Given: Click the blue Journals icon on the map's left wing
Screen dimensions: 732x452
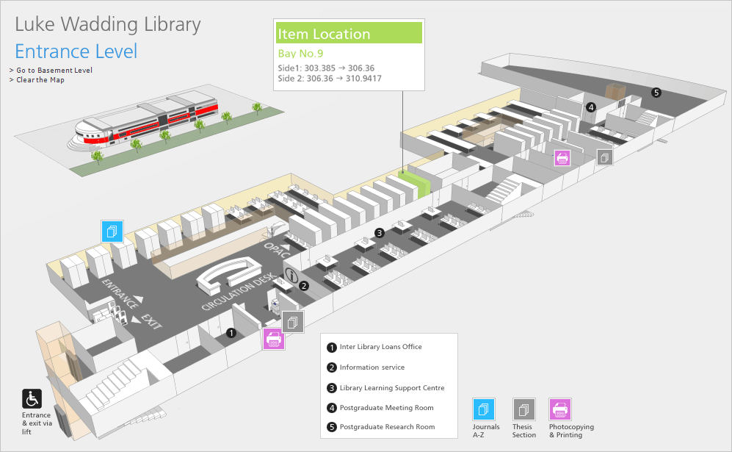Looking at the screenshot, I should tap(112, 232).
